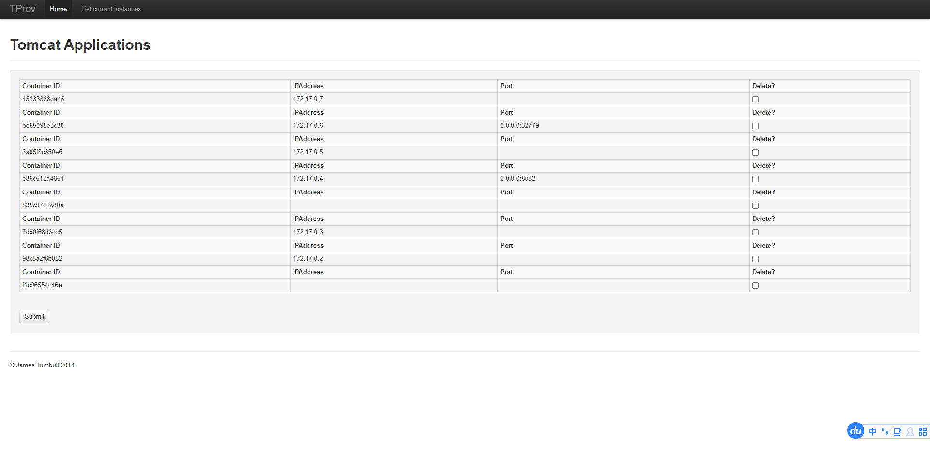
Task: Check Delete box for container 45133368de45
Action: point(755,100)
